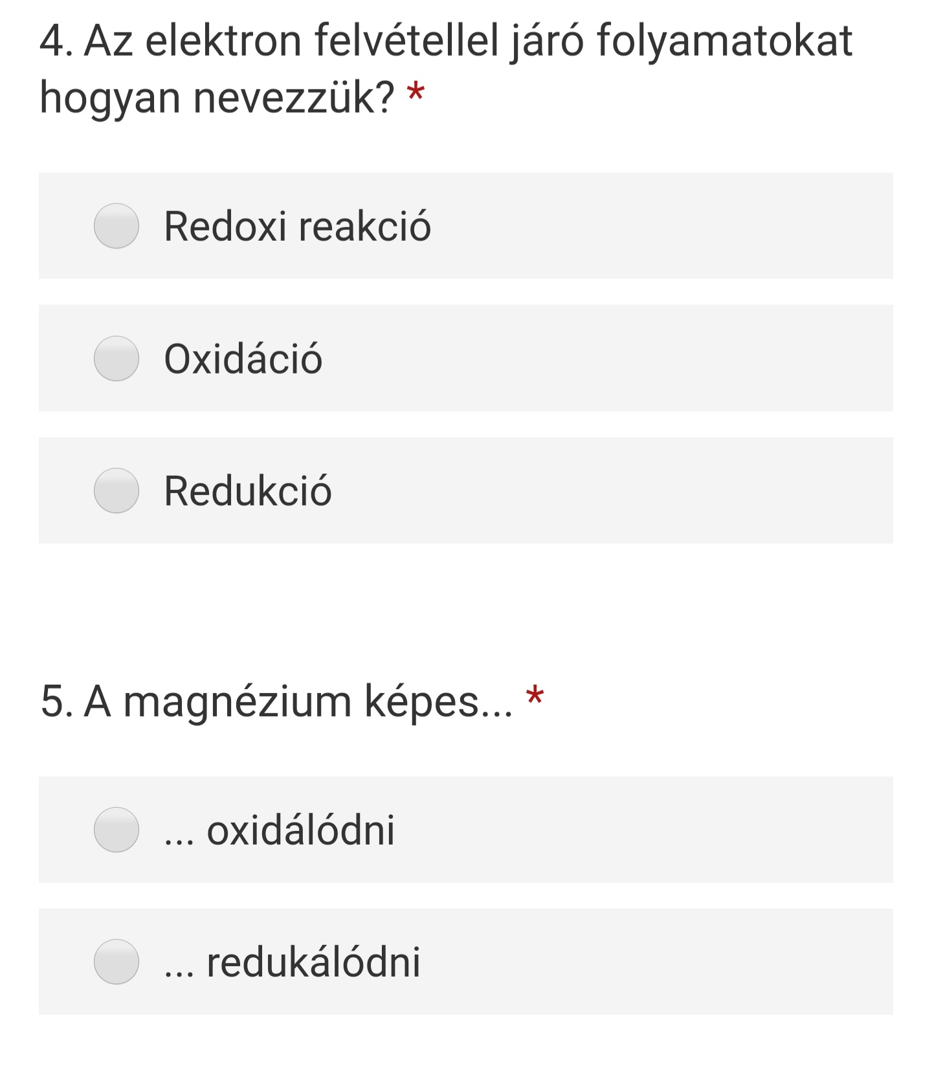This screenshot has width=932, height=1073.
Task: Click the Redoxi reakció label text
Action: [298, 227]
